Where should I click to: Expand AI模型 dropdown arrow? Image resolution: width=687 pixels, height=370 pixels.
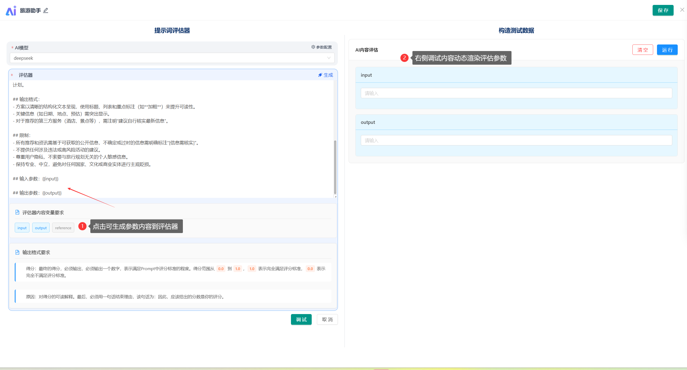329,58
